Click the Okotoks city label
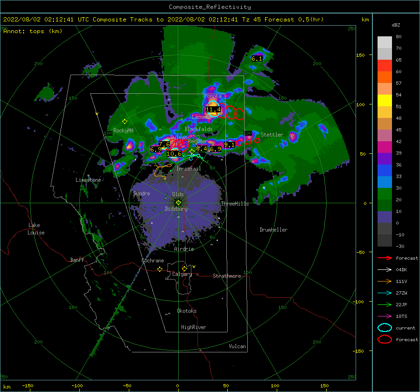The image size is (420, 392). point(187,311)
